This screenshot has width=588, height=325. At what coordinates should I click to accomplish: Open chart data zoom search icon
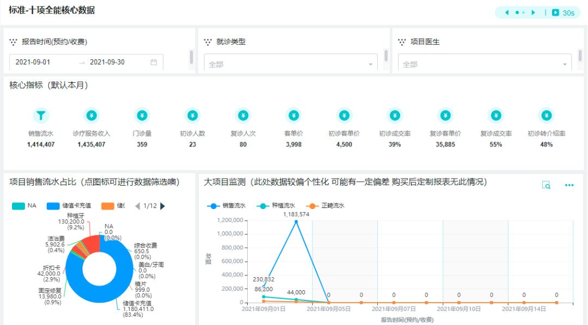coord(547,185)
